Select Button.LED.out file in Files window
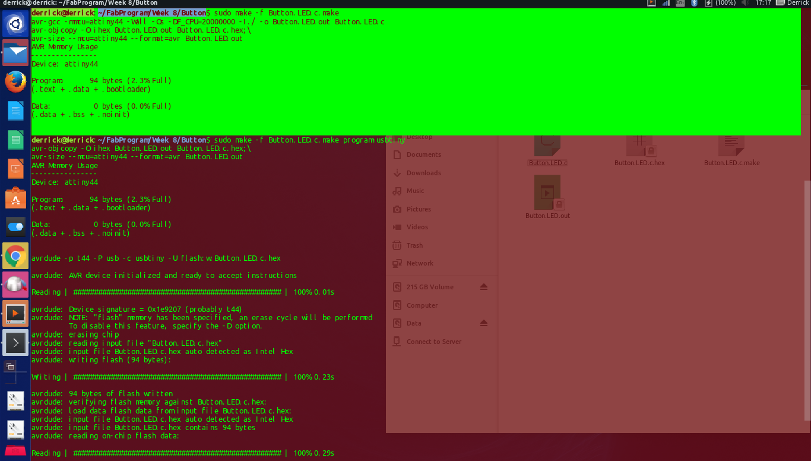Image resolution: width=811 pixels, height=461 pixels. 547,197
